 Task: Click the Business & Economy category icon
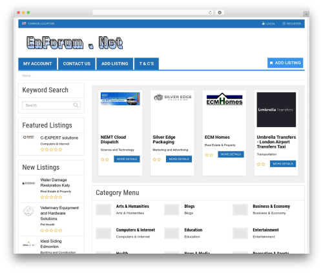pos(240,210)
